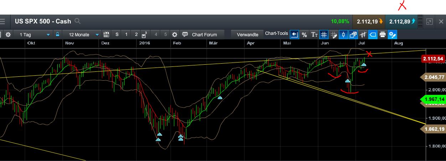446x161 pixels.
Task: Open the settings gear before Chart Forum
Action: tap(175, 34)
